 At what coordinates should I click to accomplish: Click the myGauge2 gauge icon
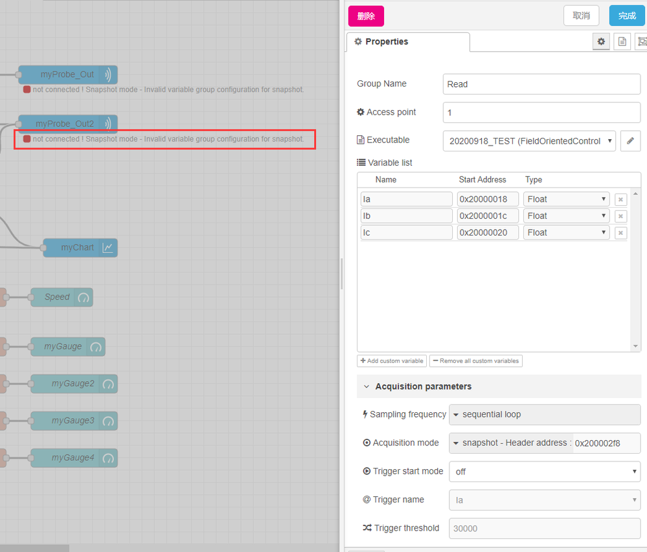[108, 384]
